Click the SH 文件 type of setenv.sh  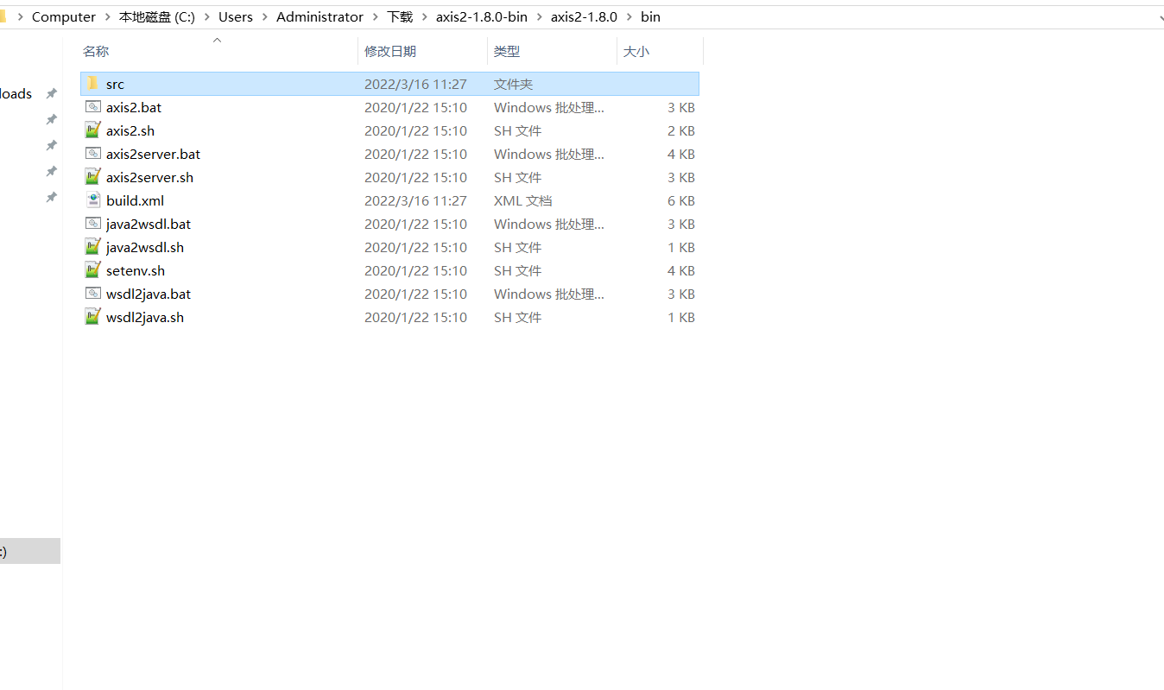517,270
